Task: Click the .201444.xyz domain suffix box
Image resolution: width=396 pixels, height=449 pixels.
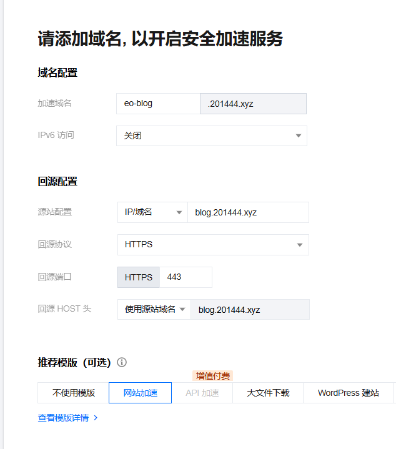Action: (x=253, y=104)
